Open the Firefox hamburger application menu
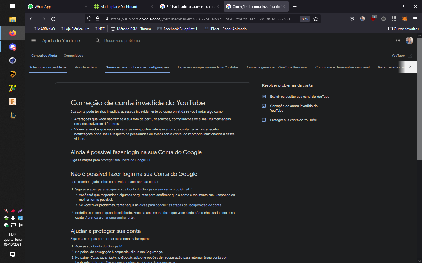The height and width of the screenshot is (263, 422). coord(415,19)
